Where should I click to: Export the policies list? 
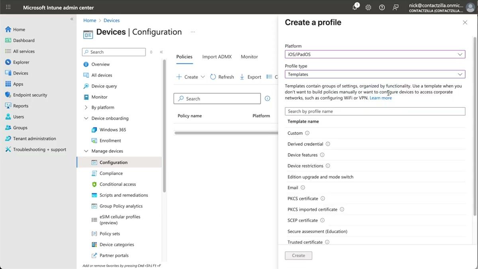coord(250,77)
